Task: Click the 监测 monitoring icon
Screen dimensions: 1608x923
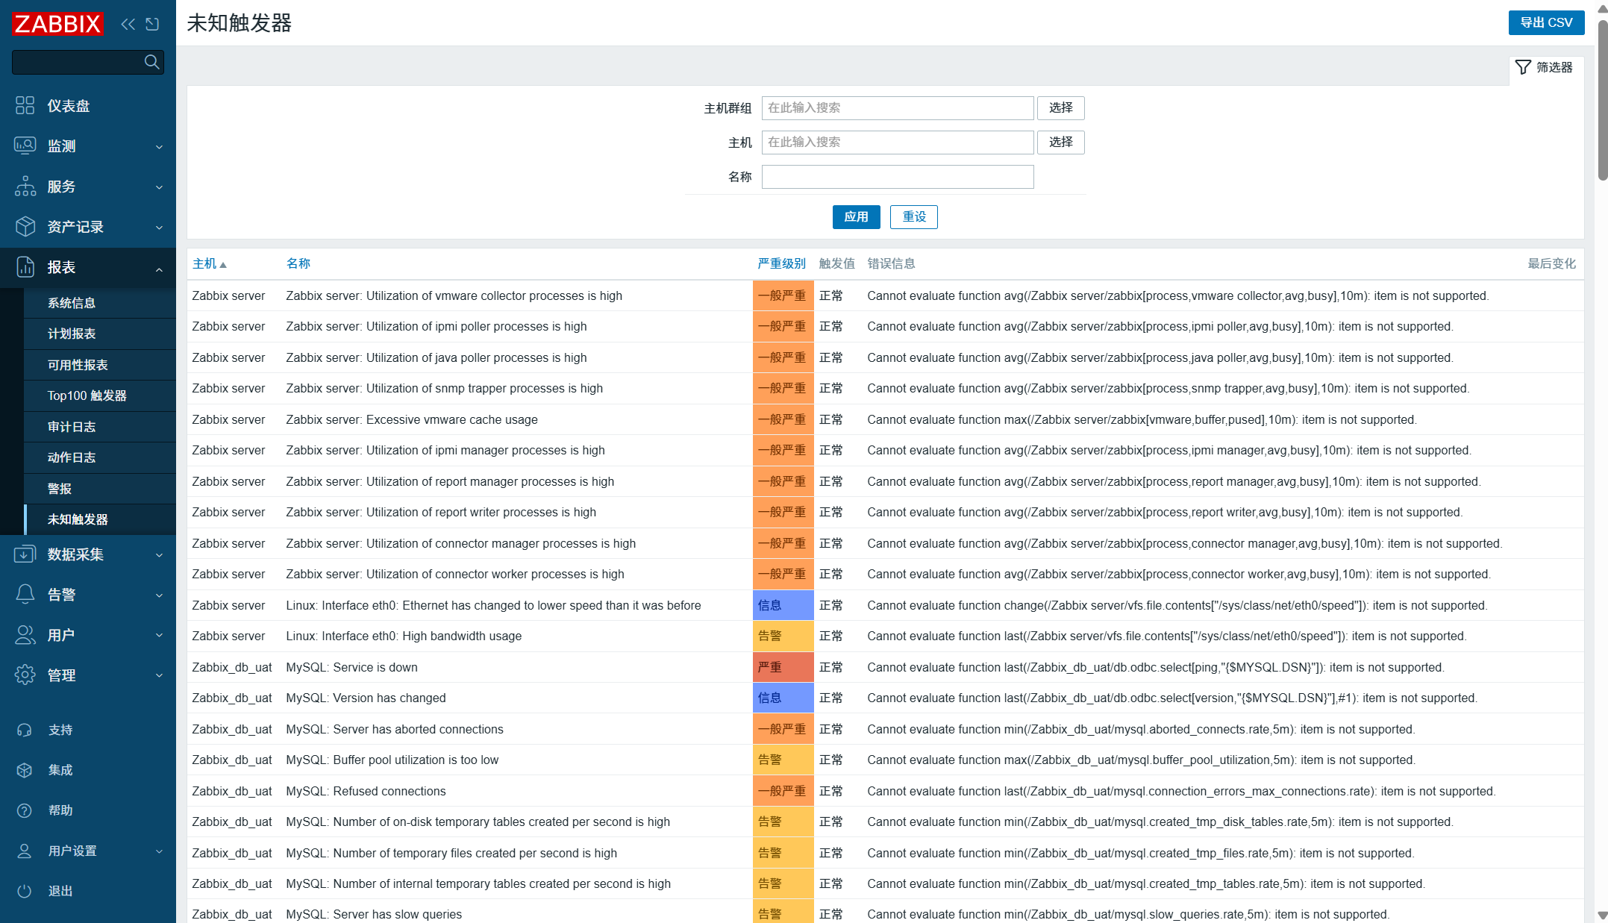Action: point(25,146)
